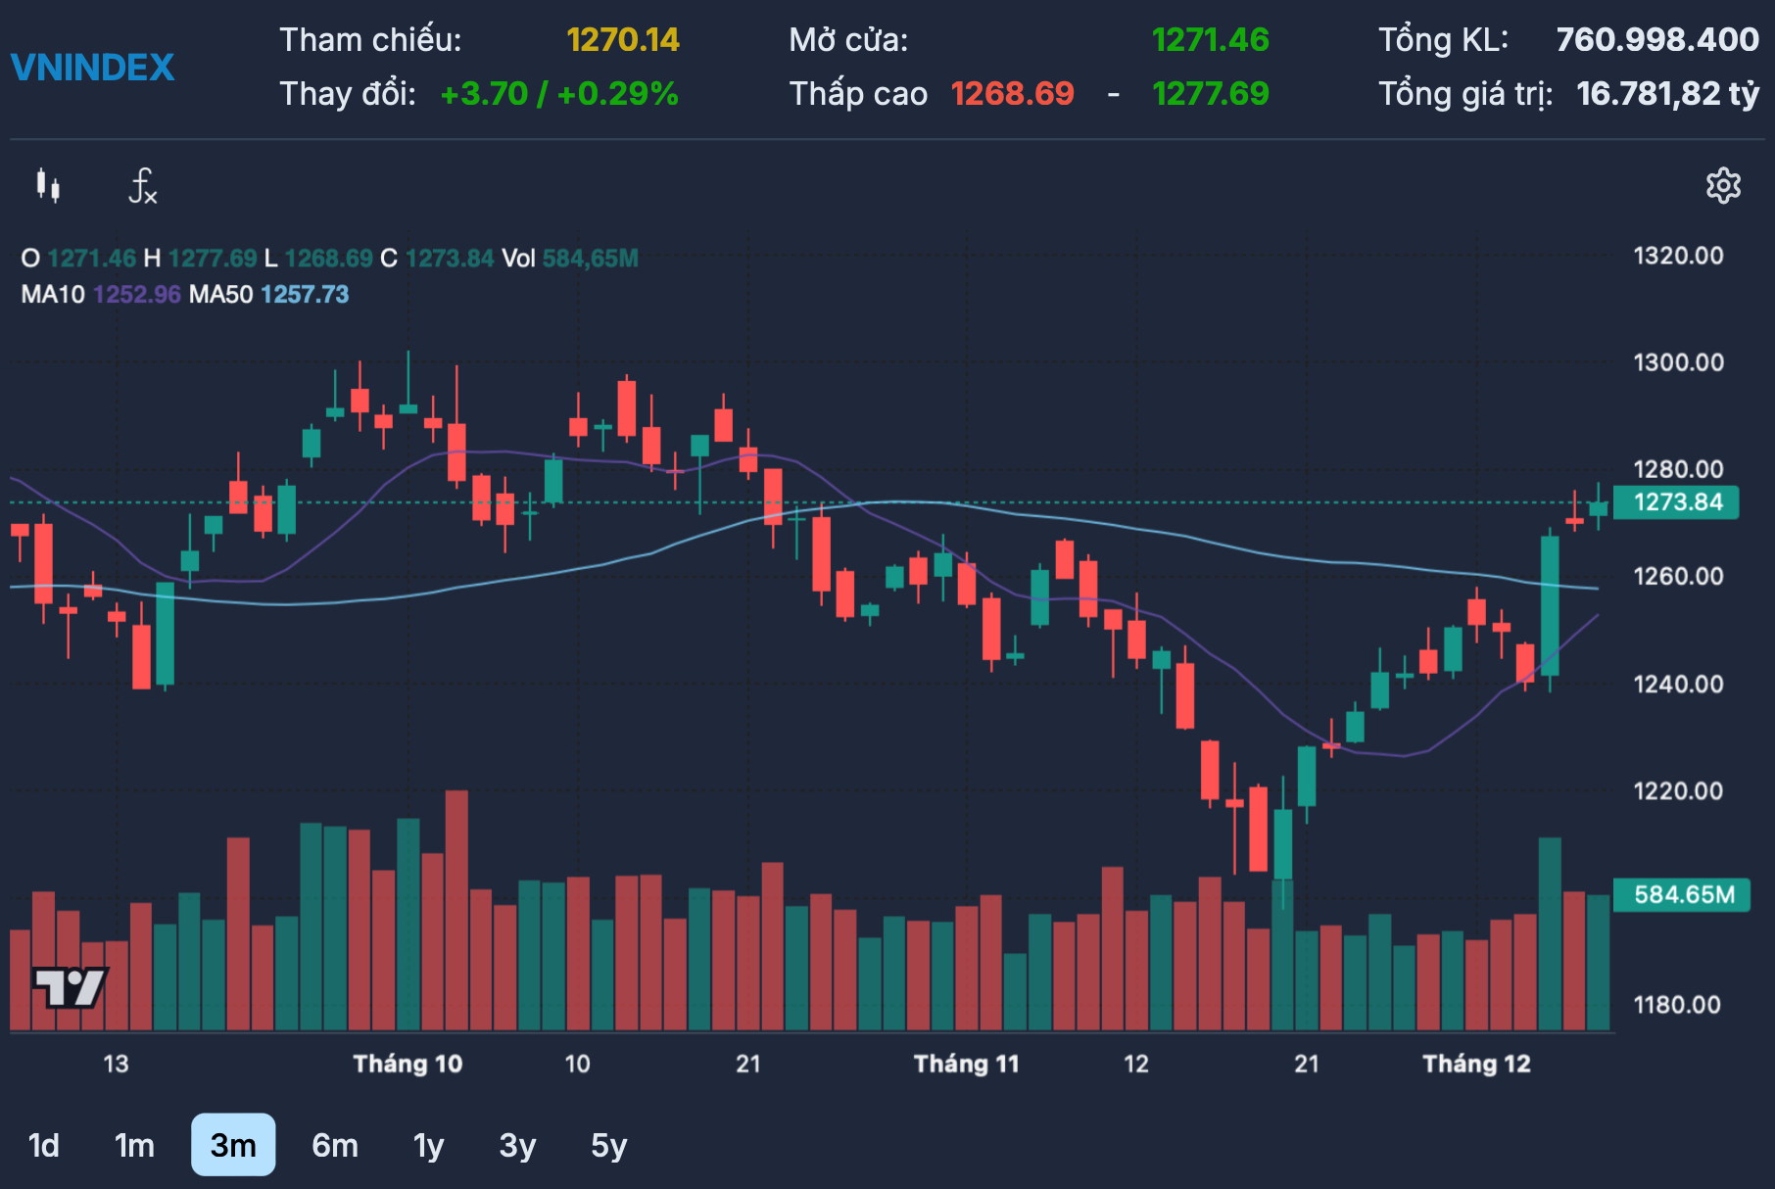Change range to 3y

click(517, 1145)
